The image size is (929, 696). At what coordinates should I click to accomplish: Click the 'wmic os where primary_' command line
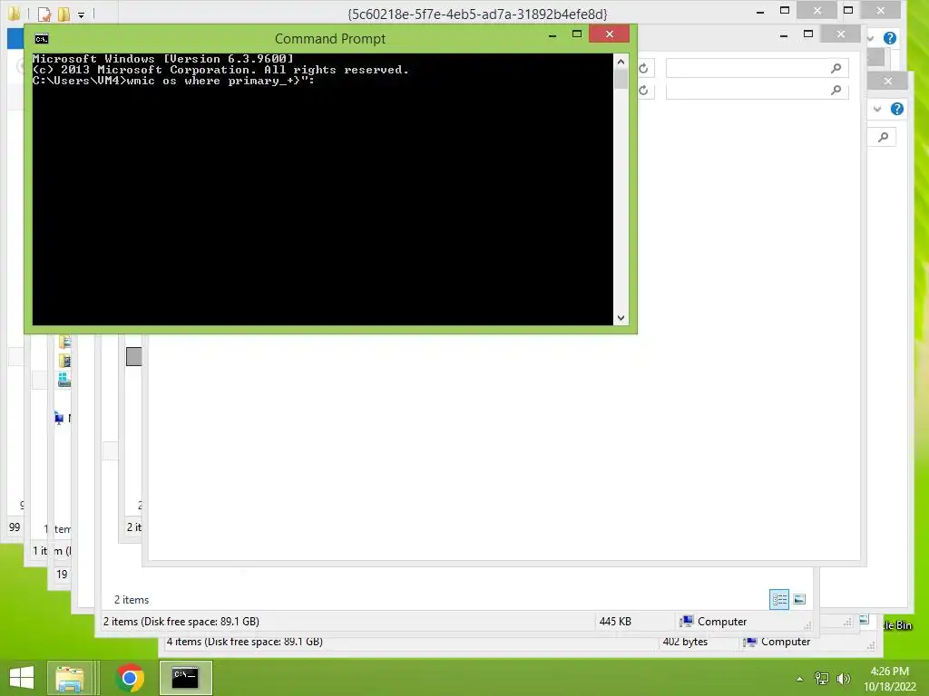pyautogui.click(x=173, y=81)
